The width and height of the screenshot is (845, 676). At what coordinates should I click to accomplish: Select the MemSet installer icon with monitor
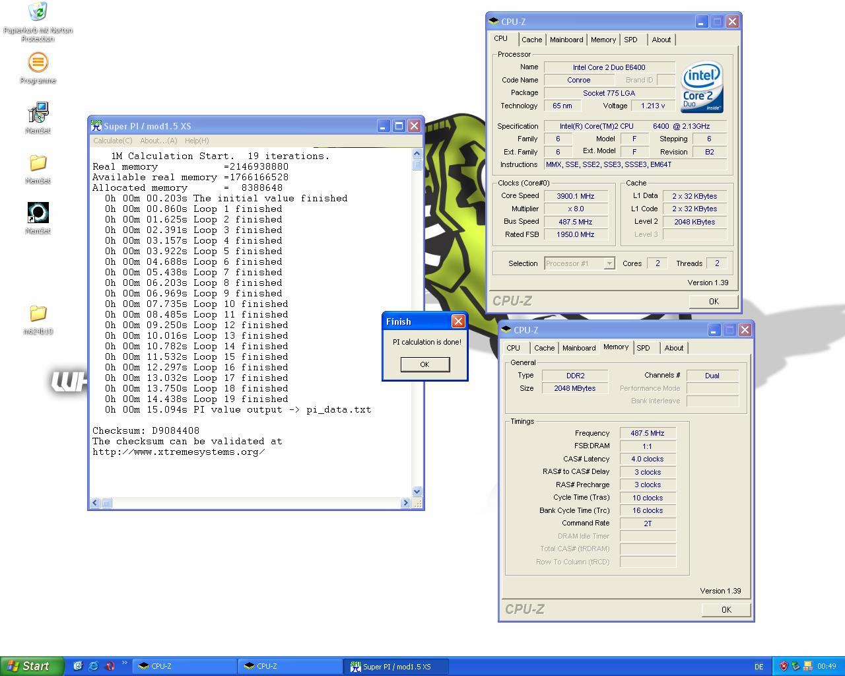tap(38, 118)
